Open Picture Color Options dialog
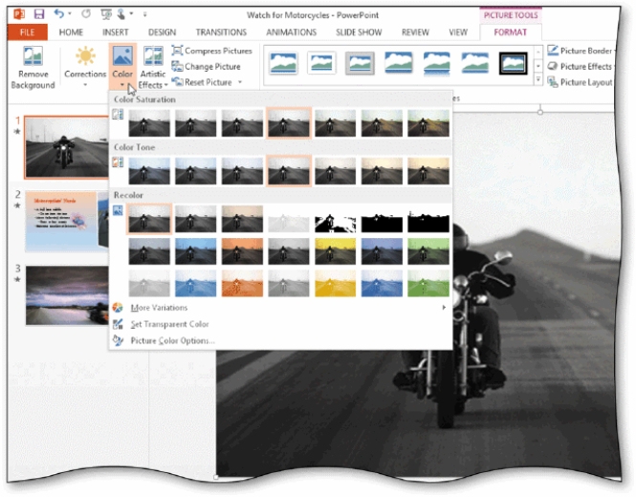Viewport: 636px width, 497px height. pyautogui.click(x=172, y=340)
